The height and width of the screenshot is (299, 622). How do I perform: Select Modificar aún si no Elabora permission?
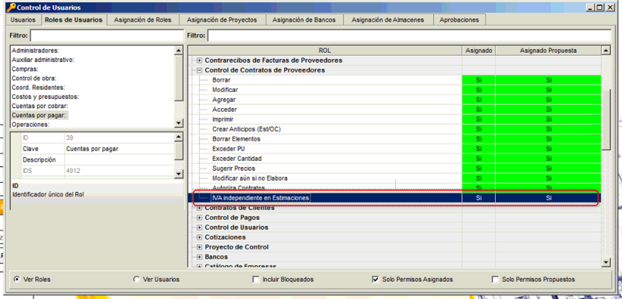click(x=394, y=178)
